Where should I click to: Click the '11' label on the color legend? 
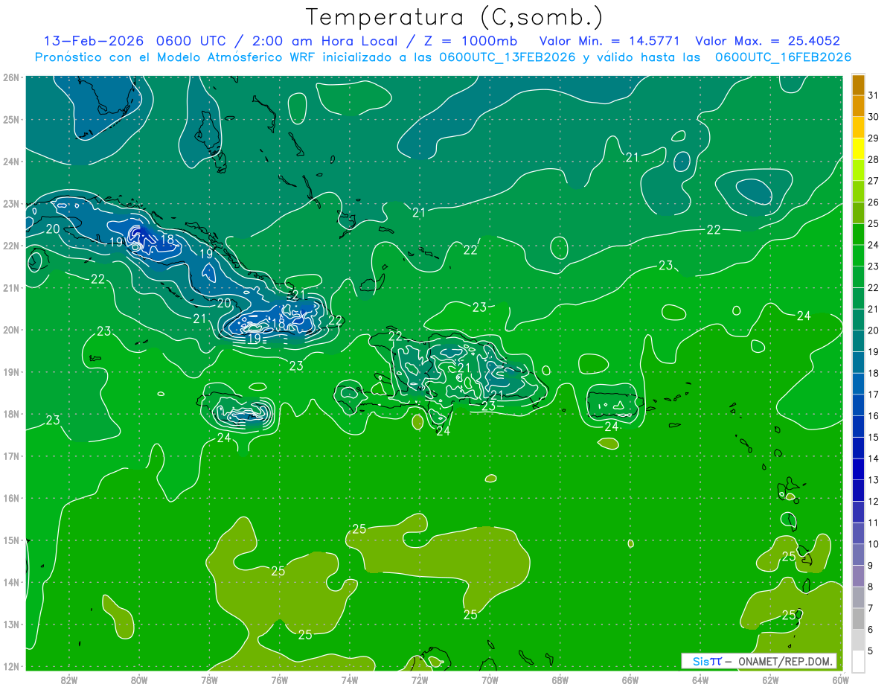[873, 523]
